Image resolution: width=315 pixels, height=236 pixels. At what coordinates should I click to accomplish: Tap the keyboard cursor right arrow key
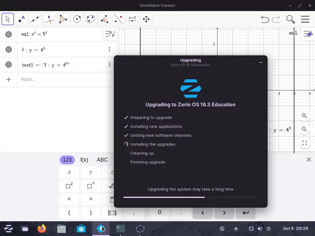coord(224,213)
